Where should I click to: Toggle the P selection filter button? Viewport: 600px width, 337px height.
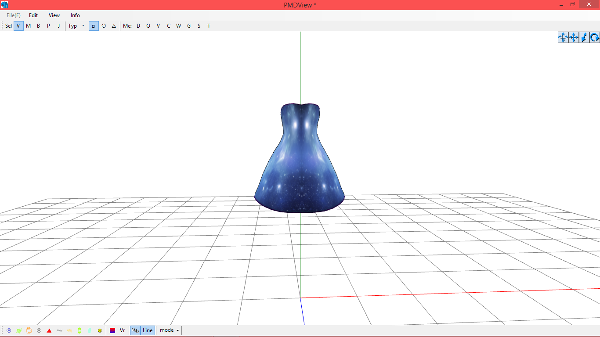click(49, 26)
